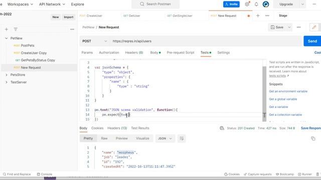This screenshot has width=321, height=180.
Task: Expand the PetsStore collection
Action: (7, 75)
